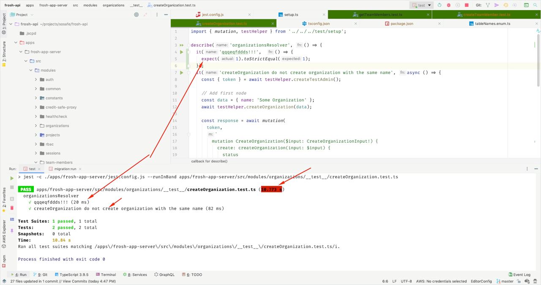This screenshot has width=541, height=285.
Task: Run the 'qqqeqfddds!!!' test from gutter
Action: [182, 52]
